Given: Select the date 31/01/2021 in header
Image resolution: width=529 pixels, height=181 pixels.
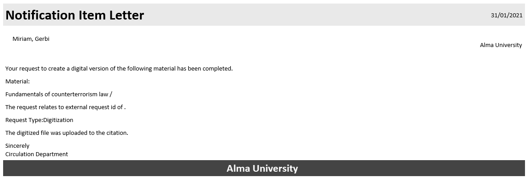Looking at the screenshot, I should pos(506,16).
